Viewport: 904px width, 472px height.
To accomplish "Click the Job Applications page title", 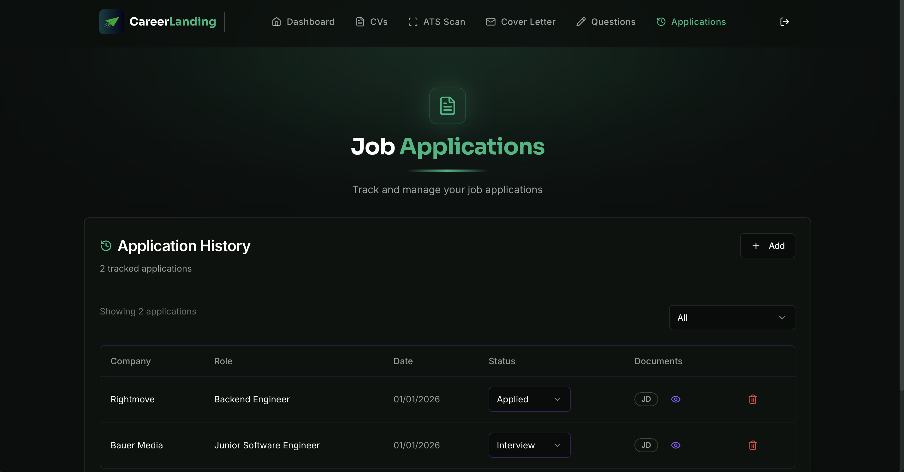I will click(x=448, y=147).
